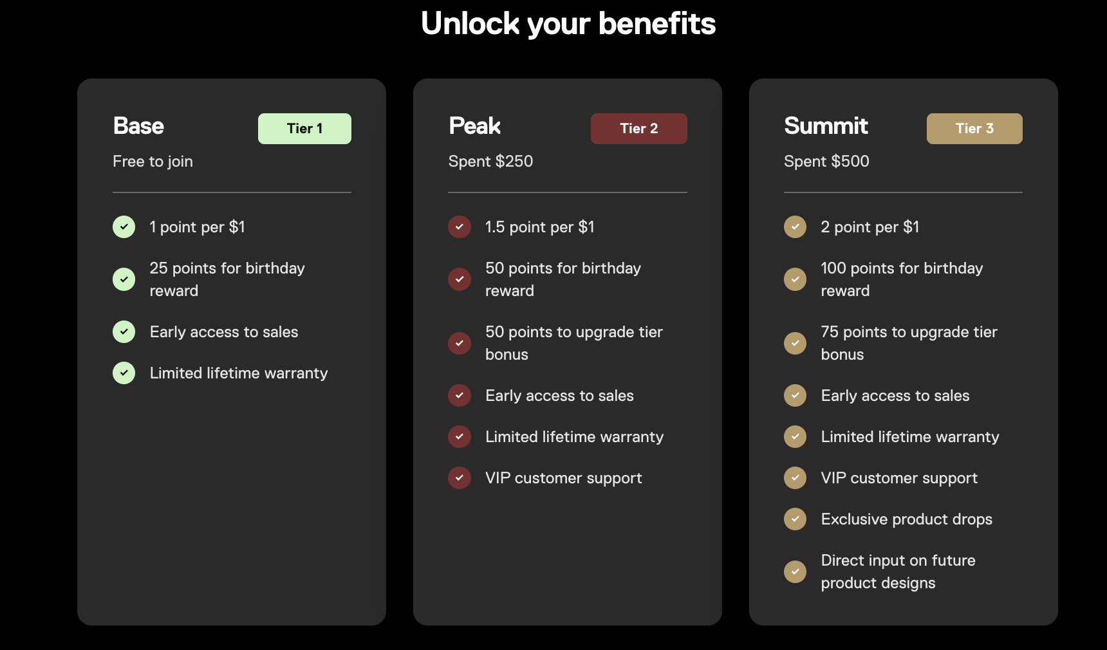1107x650 pixels.
Task: Click red checkmark beside Early access to sales in Peak
Action: tap(460, 395)
